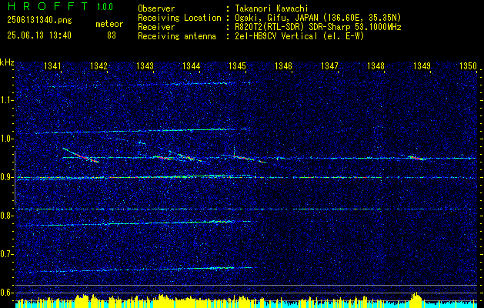484x308 pixels.
Task: Select time marker 1341
Action: [x=53, y=65]
